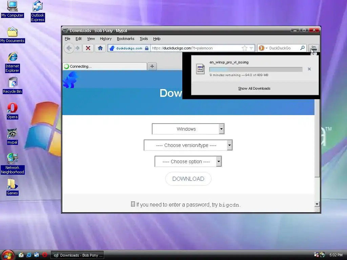Image resolution: width=347 pixels, height=260 pixels.
Task: Click the padlock site identity icon
Action: 146,48
